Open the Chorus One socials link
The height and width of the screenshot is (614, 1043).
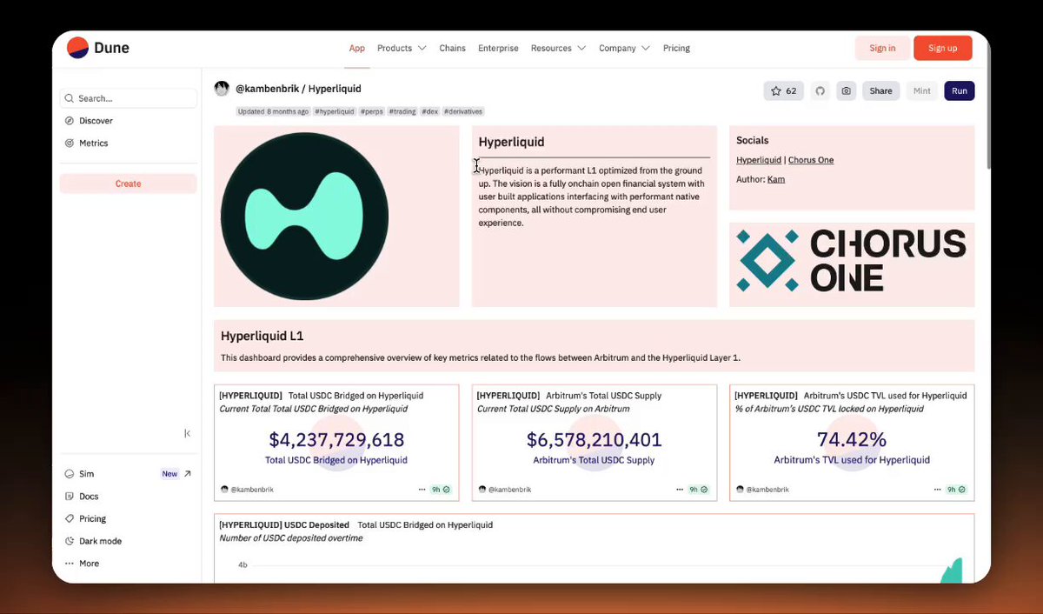pos(811,160)
